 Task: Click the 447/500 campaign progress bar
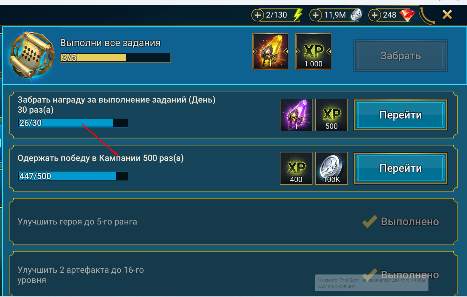[x=73, y=176]
